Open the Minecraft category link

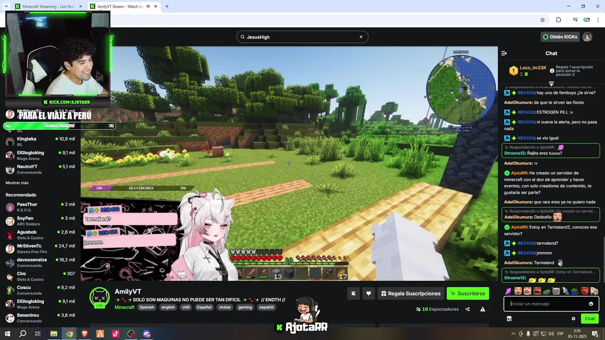pyautogui.click(x=125, y=307)
